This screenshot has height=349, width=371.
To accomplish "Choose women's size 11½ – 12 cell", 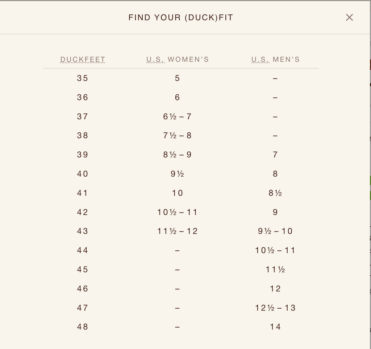I will (x=177, y=231).
